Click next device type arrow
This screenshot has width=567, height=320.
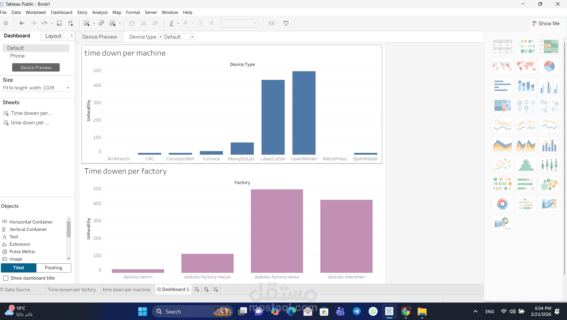192,37
